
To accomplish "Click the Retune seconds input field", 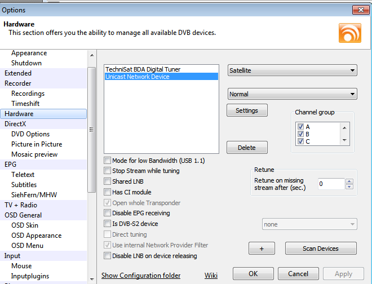I will (330, 184).
